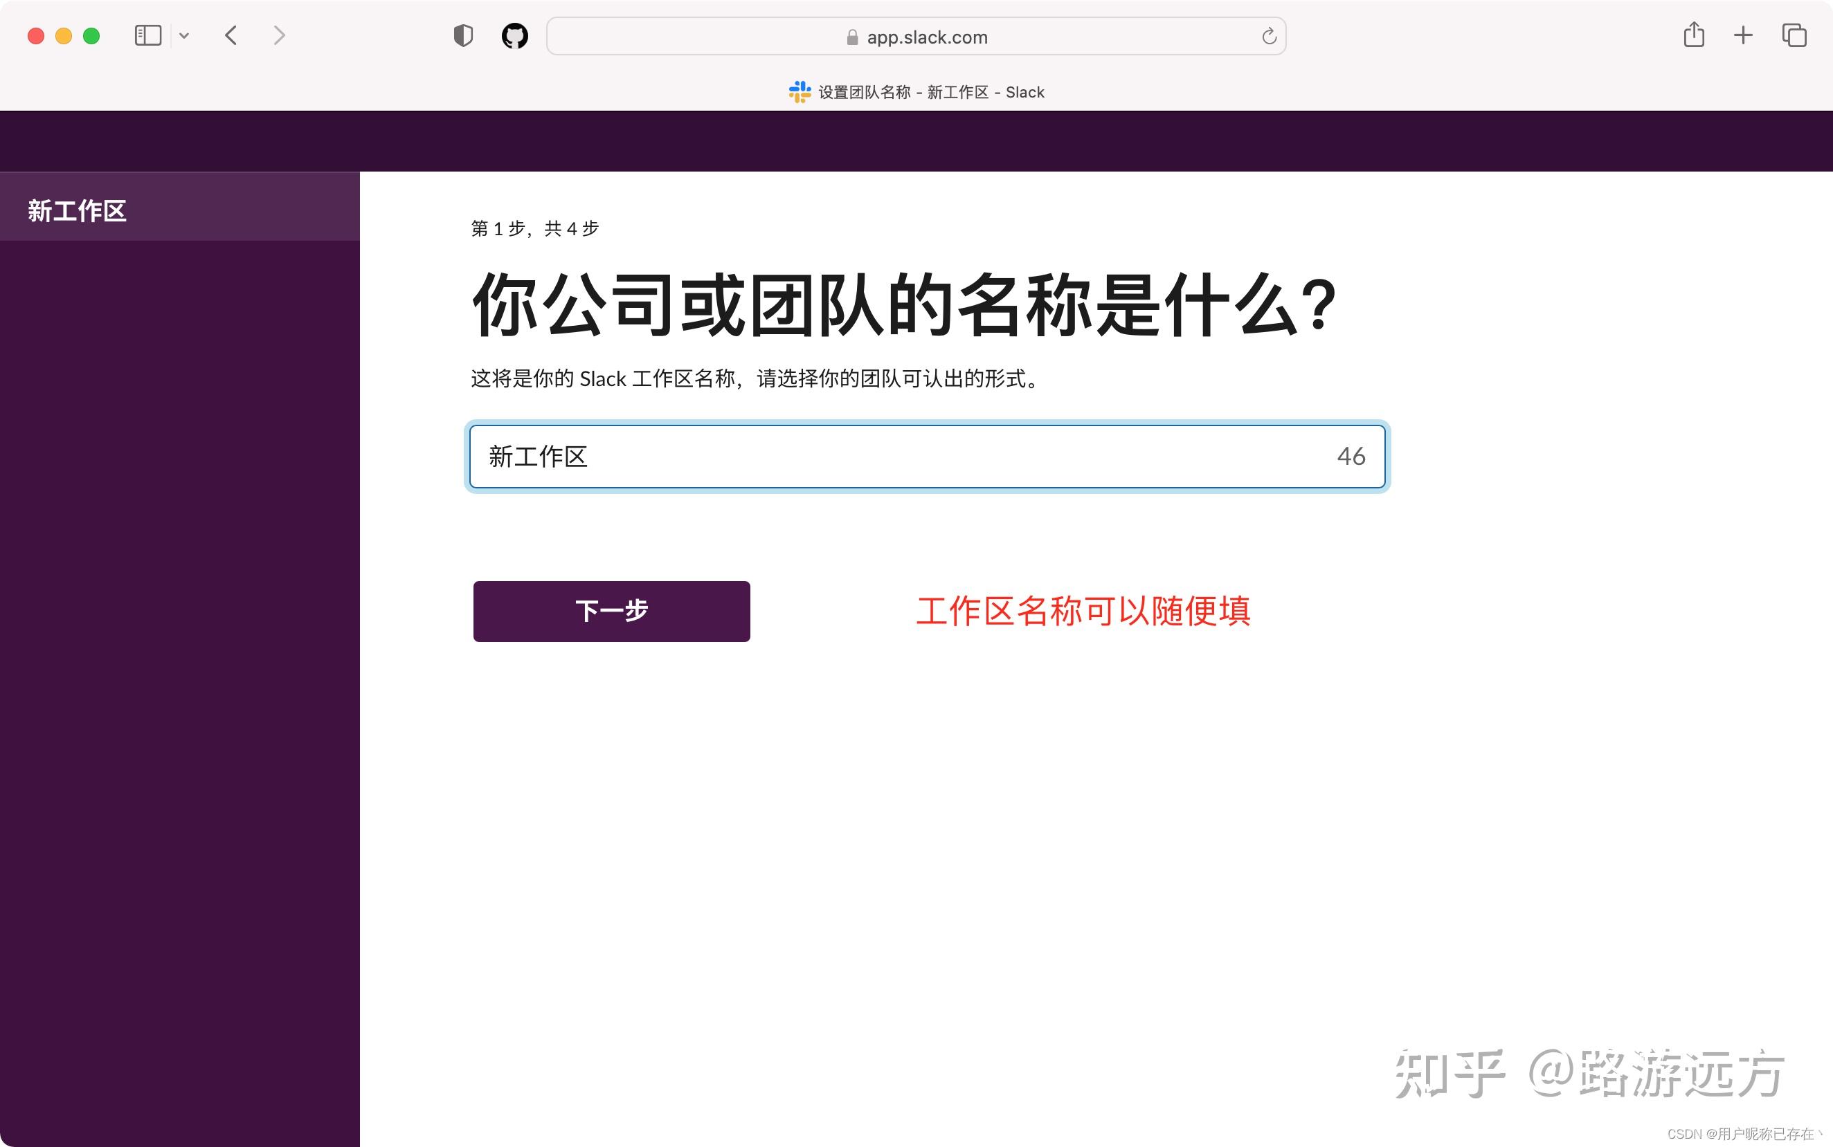Viewport: 1833px width, 1147px height.
Task: Expand the sidebar options dropdown chevron
Action: 183,36
